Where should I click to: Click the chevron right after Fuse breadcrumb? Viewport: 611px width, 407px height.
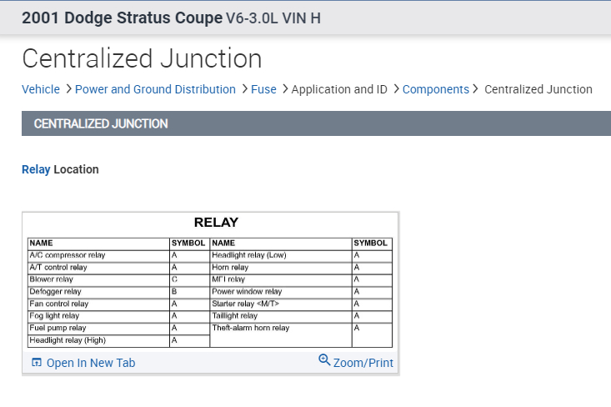click(x=284, y=89)
